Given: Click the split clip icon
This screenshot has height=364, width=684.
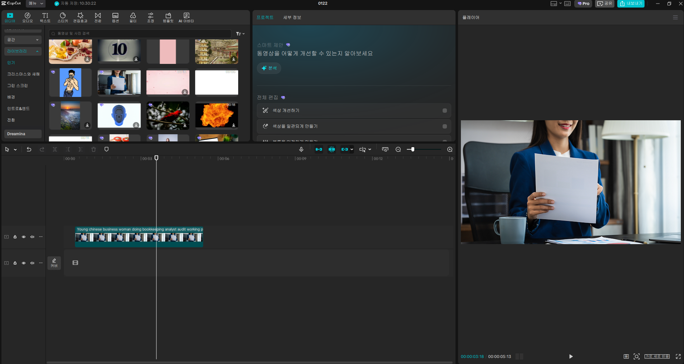Looking at the screenshot, I should pyautogui.click(x=55, y=149).
